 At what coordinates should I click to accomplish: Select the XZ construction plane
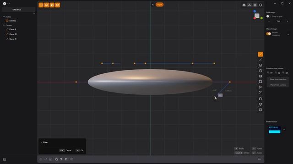click(285, 73)
